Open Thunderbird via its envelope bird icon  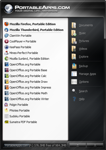(7, 30)
